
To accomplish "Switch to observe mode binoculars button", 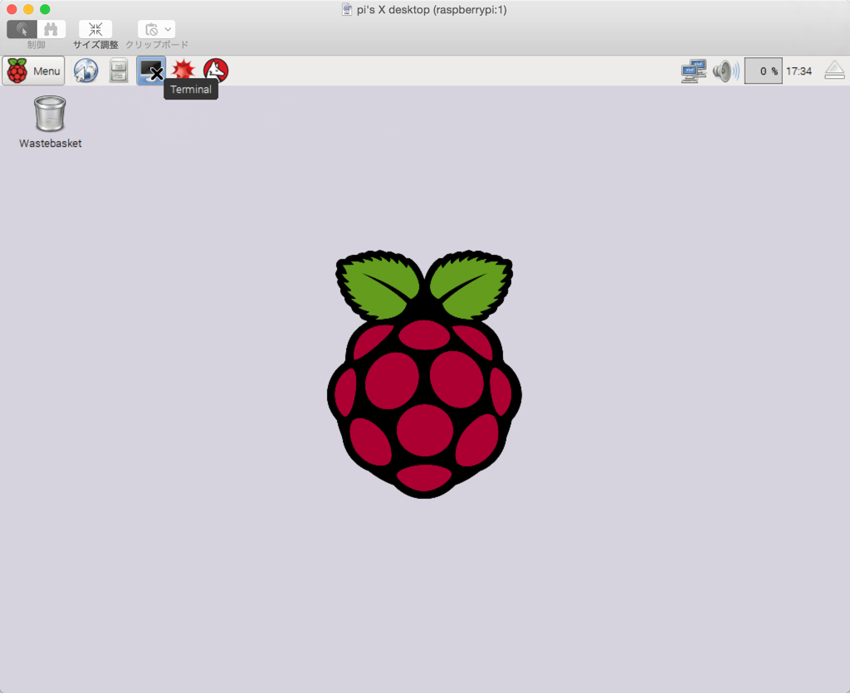I will pos(51,29).
